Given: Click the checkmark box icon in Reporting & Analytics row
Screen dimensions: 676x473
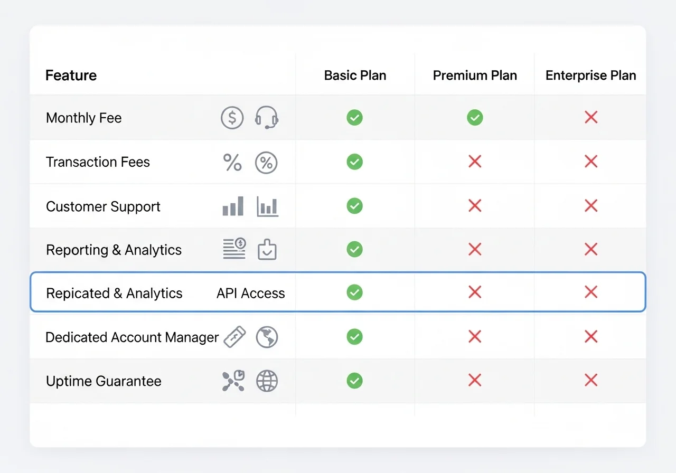Looking at the screenshot, I should [267, 250].
